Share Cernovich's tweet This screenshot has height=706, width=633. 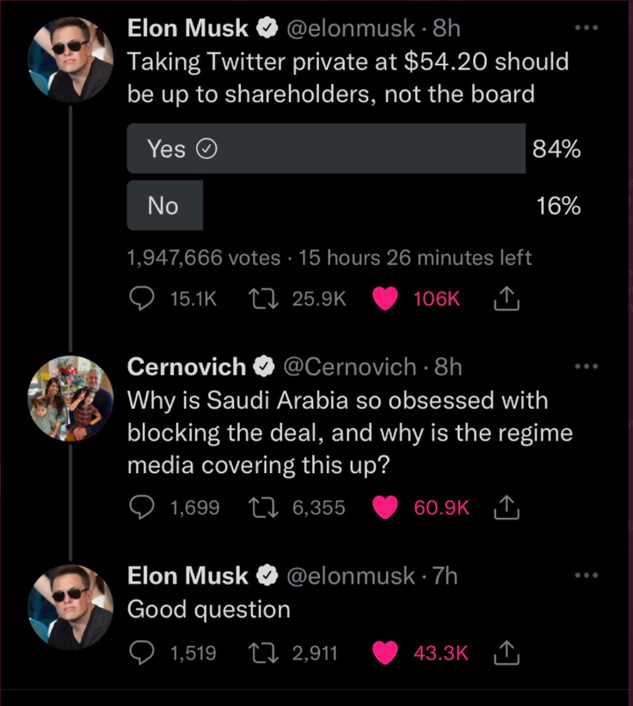506,507
